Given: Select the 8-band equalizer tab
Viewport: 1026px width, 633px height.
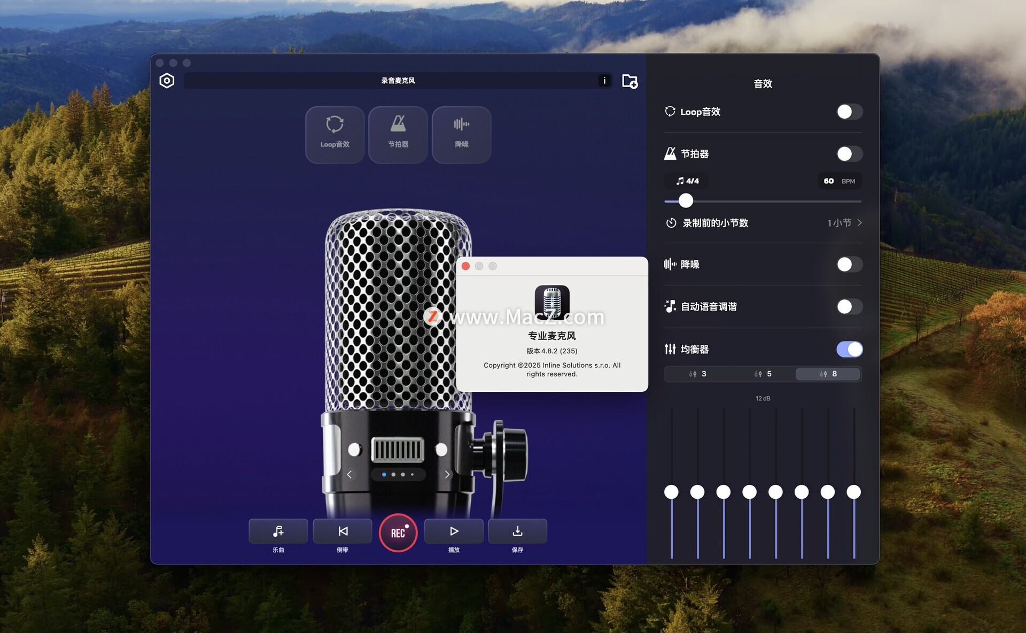Looking at the screenshot, I should coord(828,374).
